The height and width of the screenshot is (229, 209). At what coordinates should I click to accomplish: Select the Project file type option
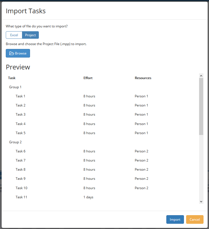tap(30, 35)
